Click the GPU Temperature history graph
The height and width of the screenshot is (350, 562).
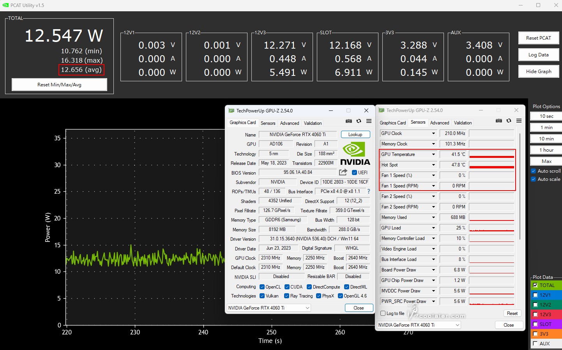(x=491, y=154)
